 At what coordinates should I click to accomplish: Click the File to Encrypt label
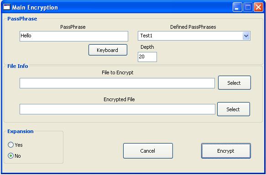click(x=118, y=72)
